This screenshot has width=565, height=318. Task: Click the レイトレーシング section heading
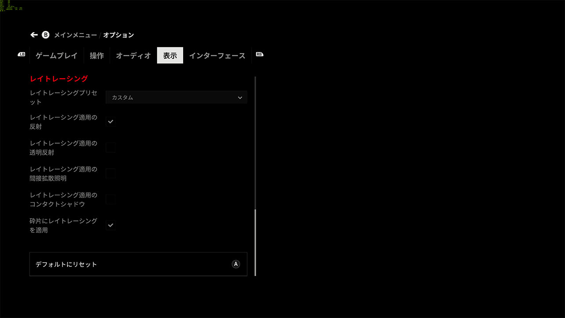pos(59,79)
